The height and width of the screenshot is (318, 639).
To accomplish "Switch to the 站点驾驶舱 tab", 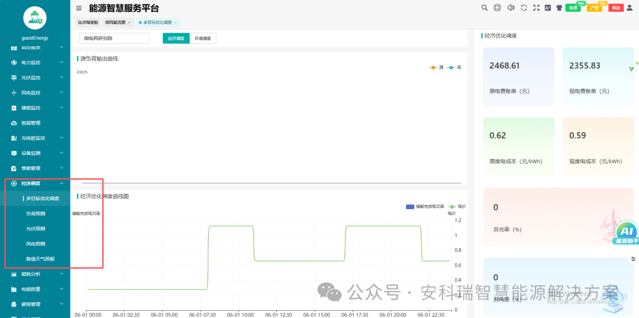I will [x=88, y=22].
